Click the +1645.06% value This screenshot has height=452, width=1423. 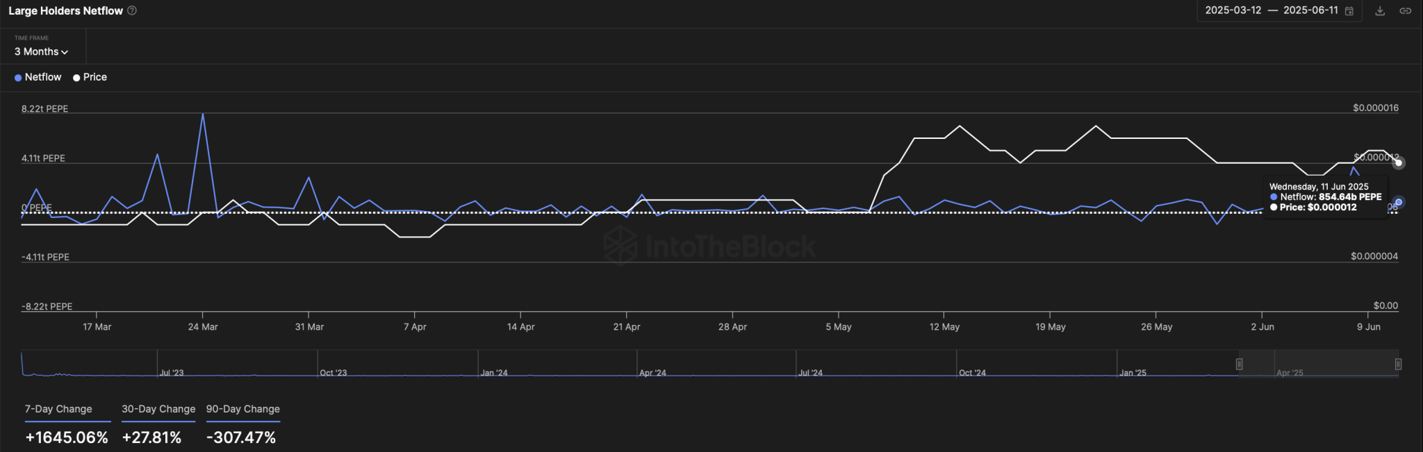pos(67,437)
